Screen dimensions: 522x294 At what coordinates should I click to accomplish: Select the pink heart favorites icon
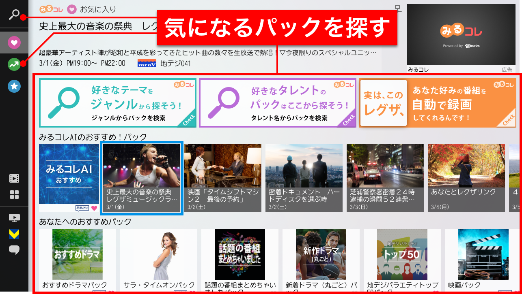pyautogui.click(x=14, y=43)
